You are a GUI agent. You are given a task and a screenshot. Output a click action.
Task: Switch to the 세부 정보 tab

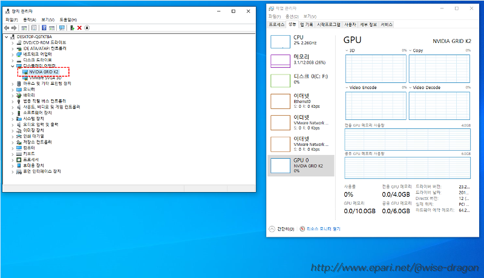[368, 25]
